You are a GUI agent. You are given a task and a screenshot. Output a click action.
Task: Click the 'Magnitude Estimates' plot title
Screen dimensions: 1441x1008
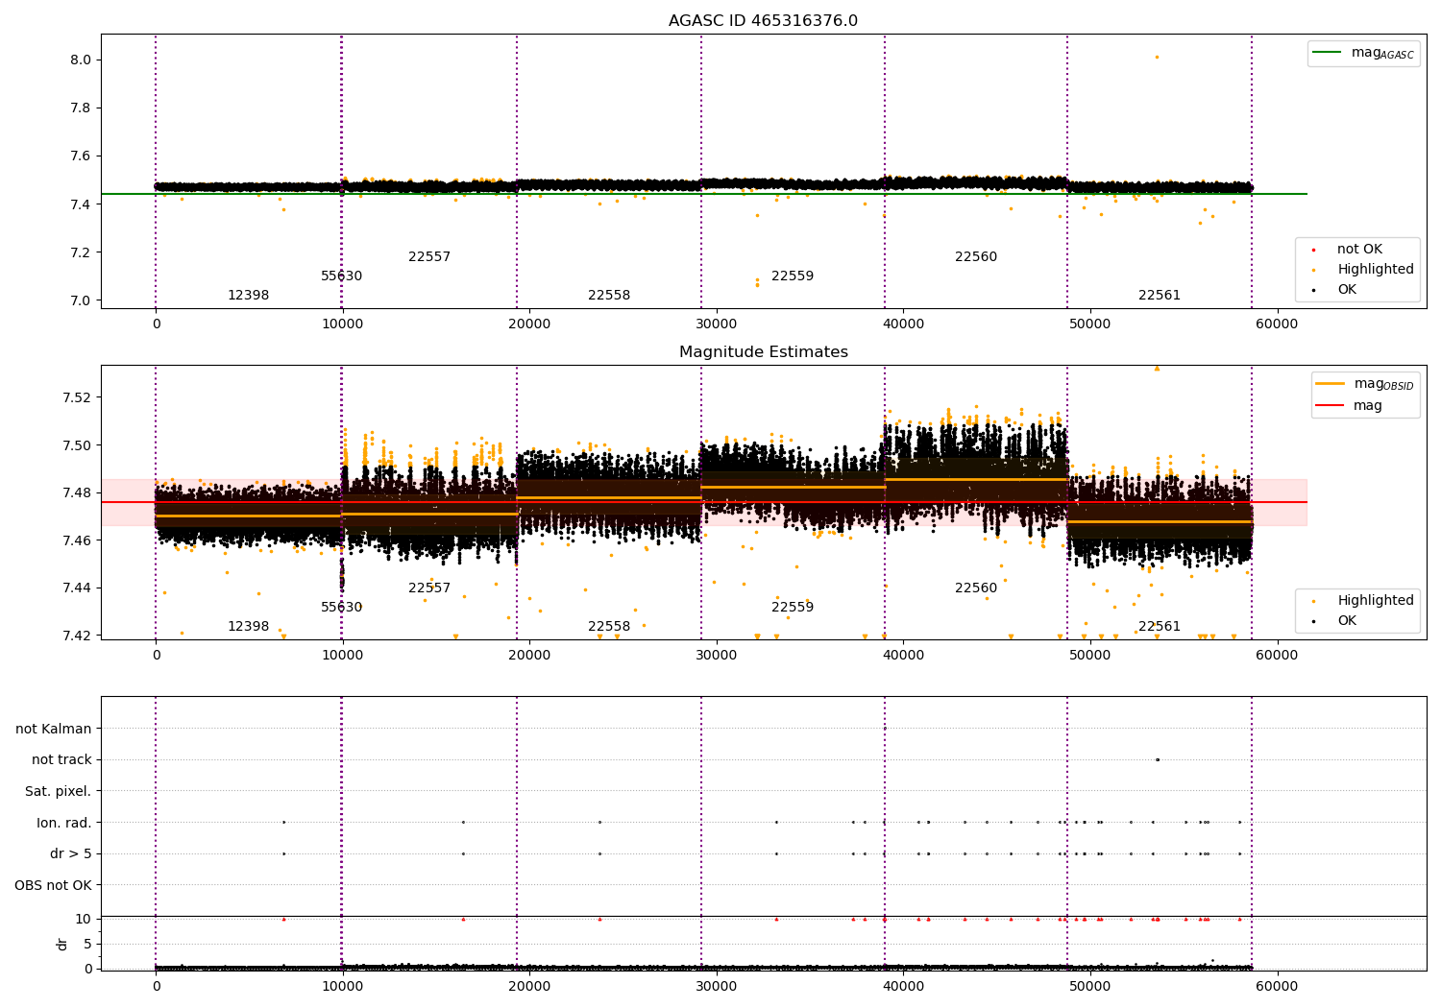click(763, 352)
